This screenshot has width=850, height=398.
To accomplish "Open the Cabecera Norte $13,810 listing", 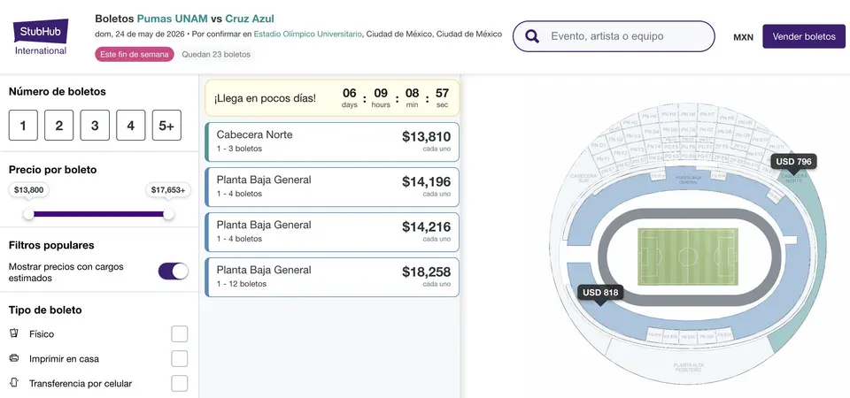I will pos(332,142).
